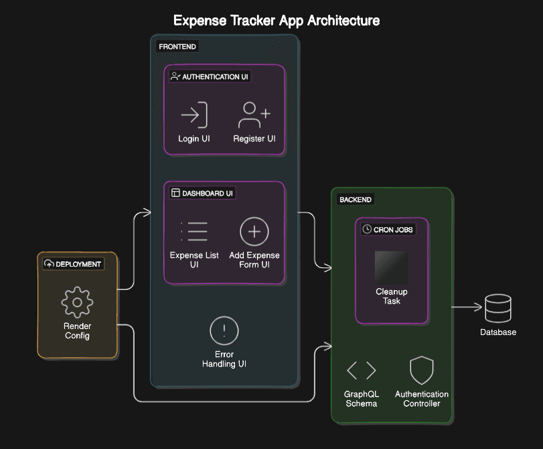This screenshot has height=449, width=543.
Task: Click the Authentication Controller shield icon
Action: click(x=421, y=370)
